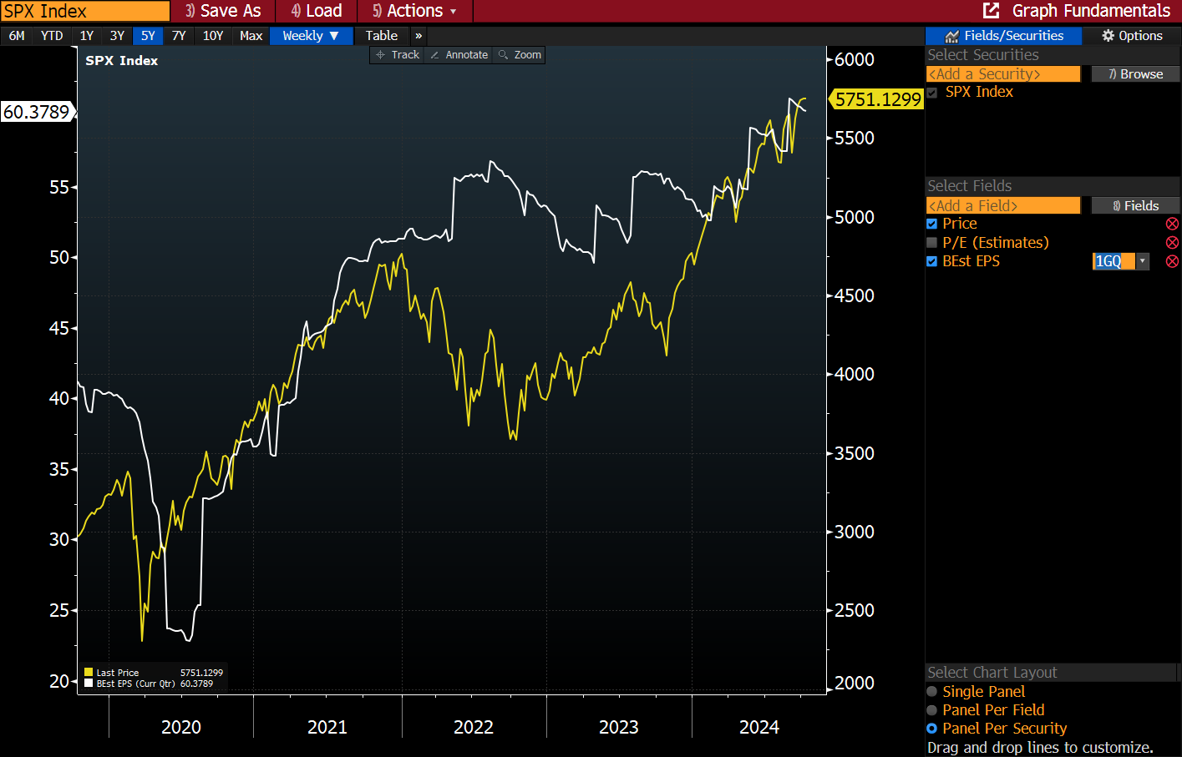Enable the P/E (Estimates) checkbox
The height and width of the screenshot is (757, 1182).
[x=931, y=242]
